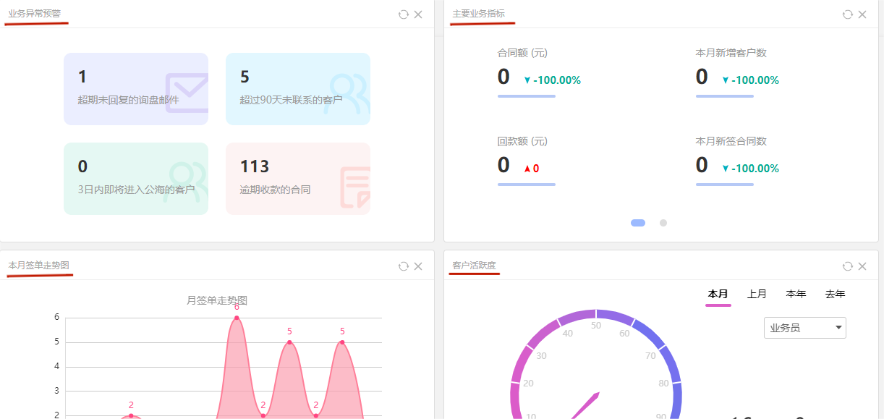The width and height of the screenshot is (884, 419).
Task: Select the 上月 tab in 客户活跃度
Action: [x=757, y=294]
